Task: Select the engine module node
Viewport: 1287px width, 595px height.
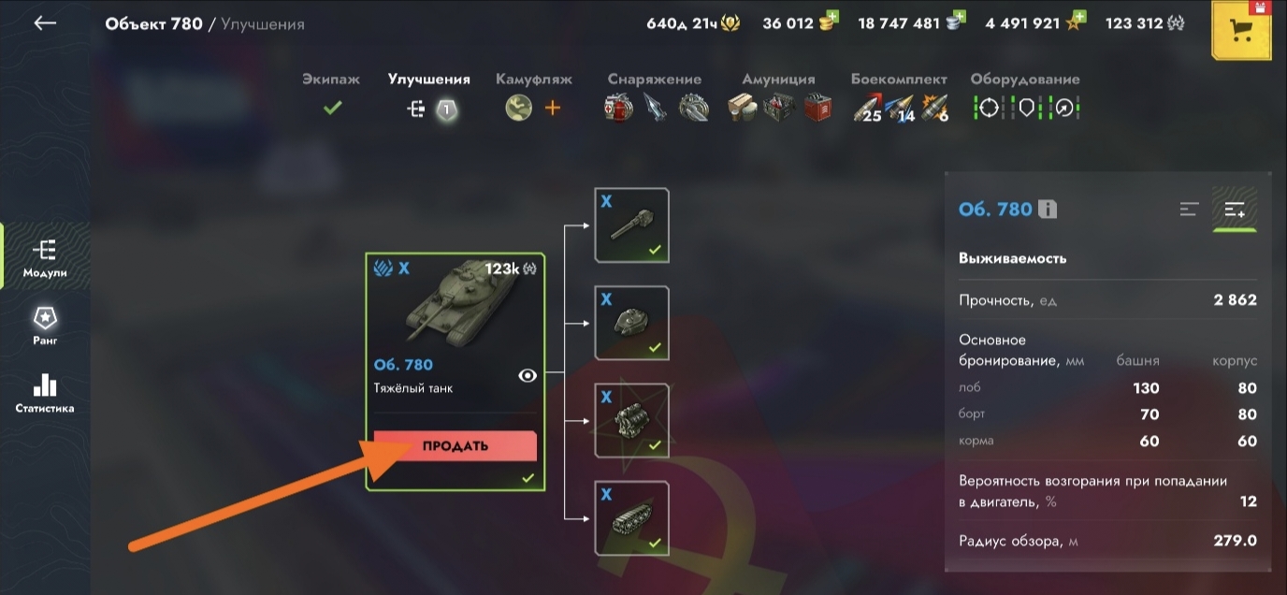Action: [x=632, y=420]
